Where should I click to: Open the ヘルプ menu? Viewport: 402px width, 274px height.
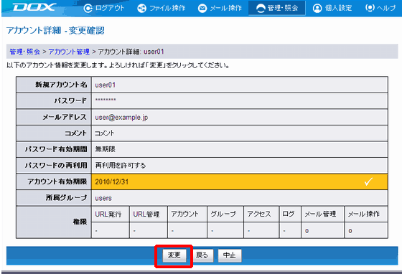click(380, 8)
